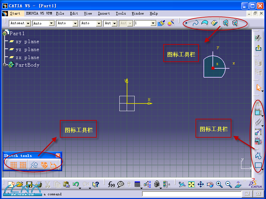The width and height of the screenshot is (266, 199).
Task: Toggle Snap to Point in Sketch tools
Action: 23,165
